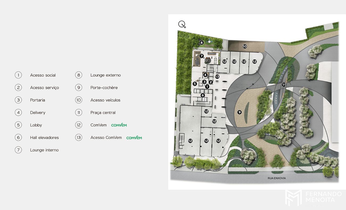Click the ComVem logo next to Acesso ComVem

134,138
